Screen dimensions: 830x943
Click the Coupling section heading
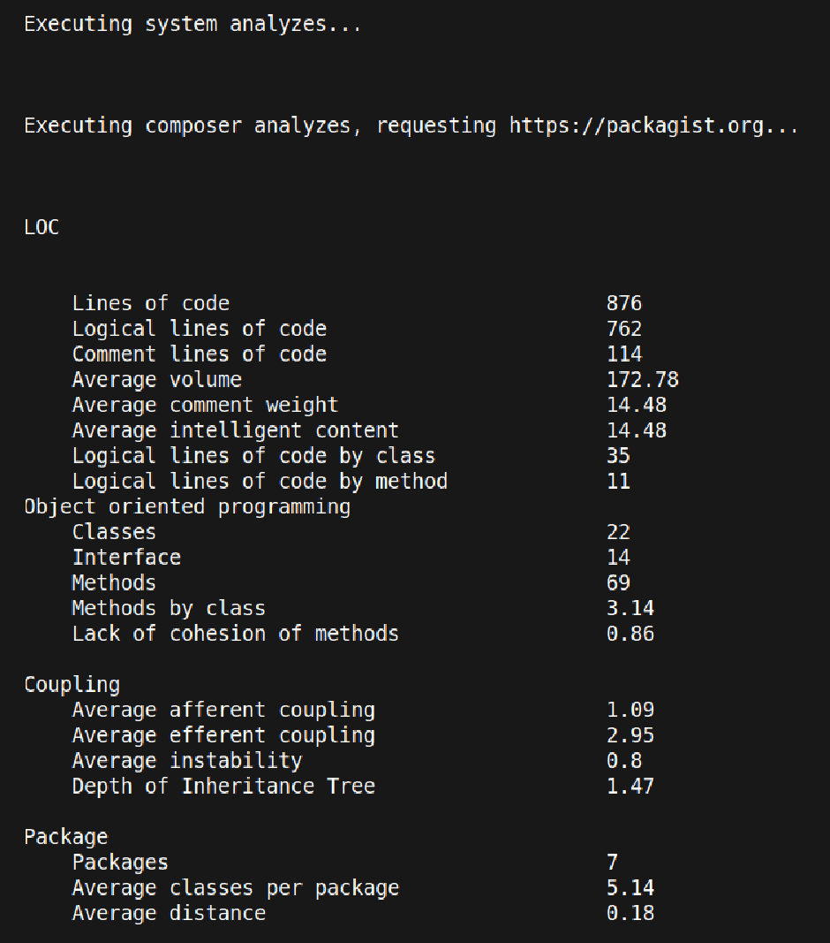72,685
